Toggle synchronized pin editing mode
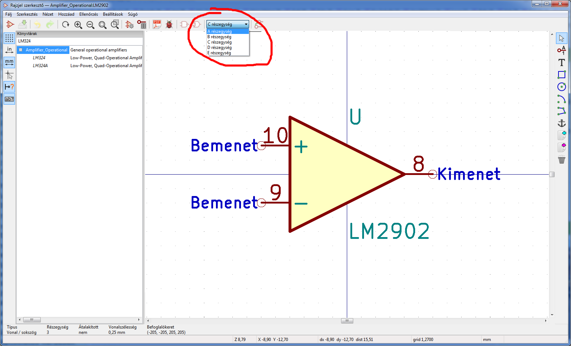The width and height of the screenshot is (571, 346). [259, 24]
